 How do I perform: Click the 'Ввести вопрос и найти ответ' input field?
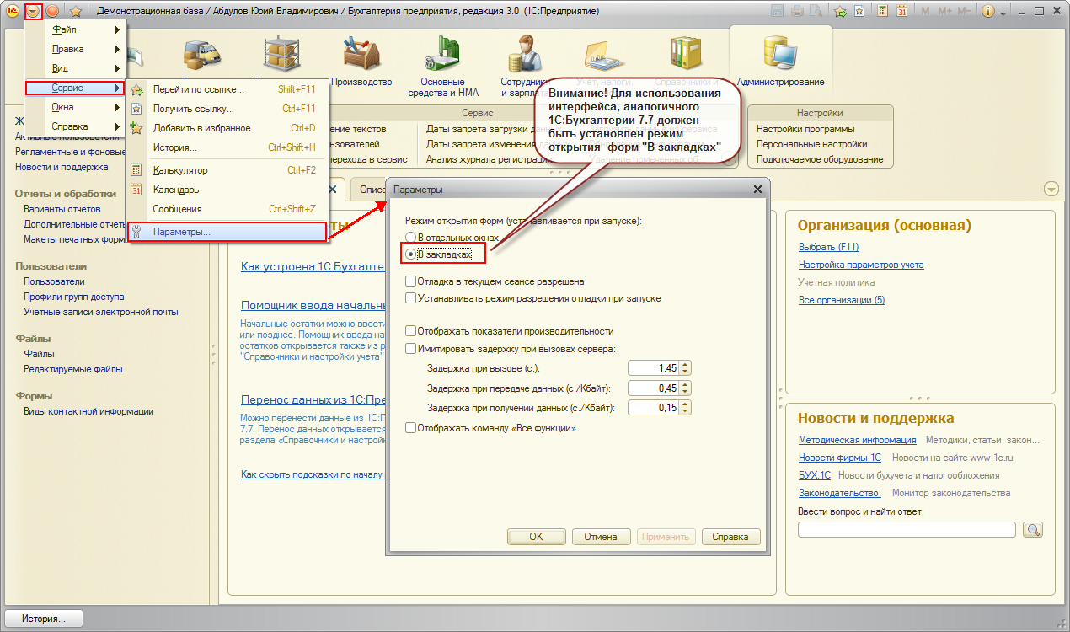click(907, 529)
